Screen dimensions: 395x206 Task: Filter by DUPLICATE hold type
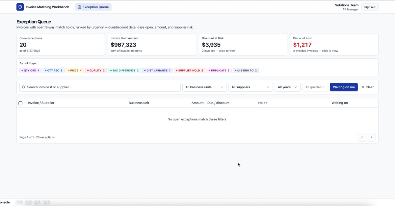(x=219, y=71)
